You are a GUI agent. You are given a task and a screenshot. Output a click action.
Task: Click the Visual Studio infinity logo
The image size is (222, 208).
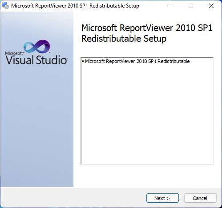pos(37,47)
